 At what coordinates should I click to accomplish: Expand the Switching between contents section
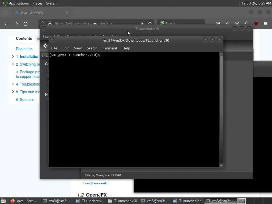point(13,64)
